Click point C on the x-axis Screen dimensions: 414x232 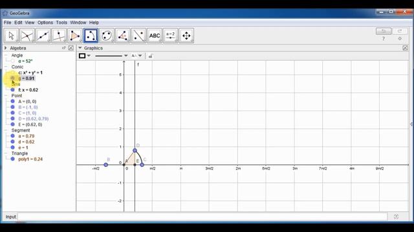(x=142, y=165)
